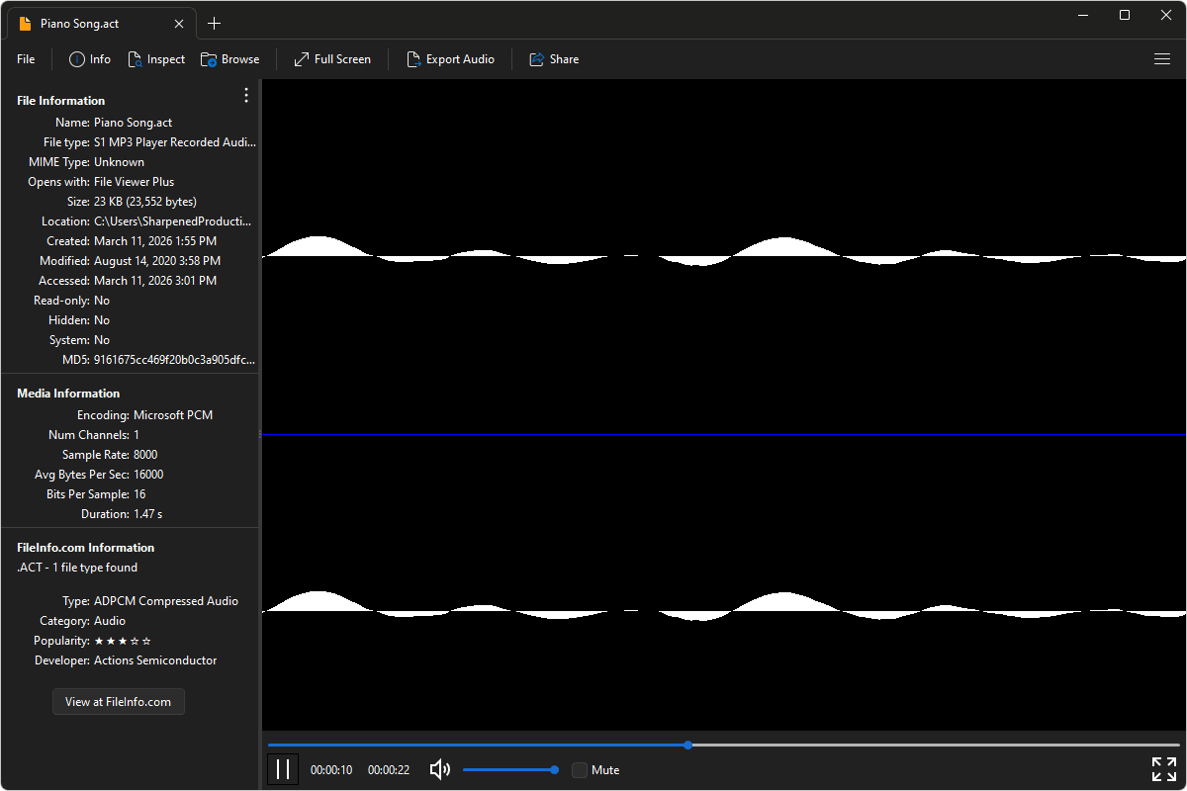Viewport: 1187px width, 791px height.
Task: Click the speaker volume icon
Action: 440,769
